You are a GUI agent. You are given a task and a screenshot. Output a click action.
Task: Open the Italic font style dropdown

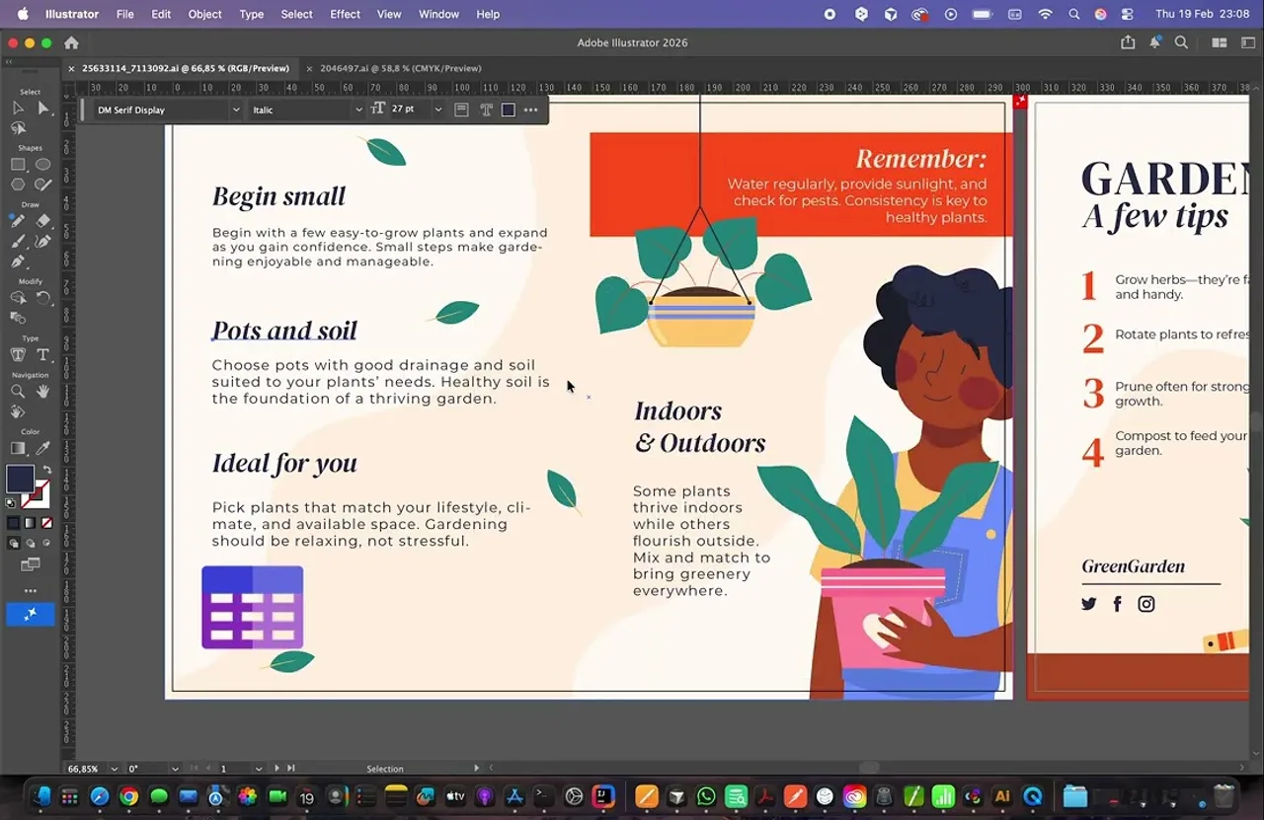[x=358, y=110]
